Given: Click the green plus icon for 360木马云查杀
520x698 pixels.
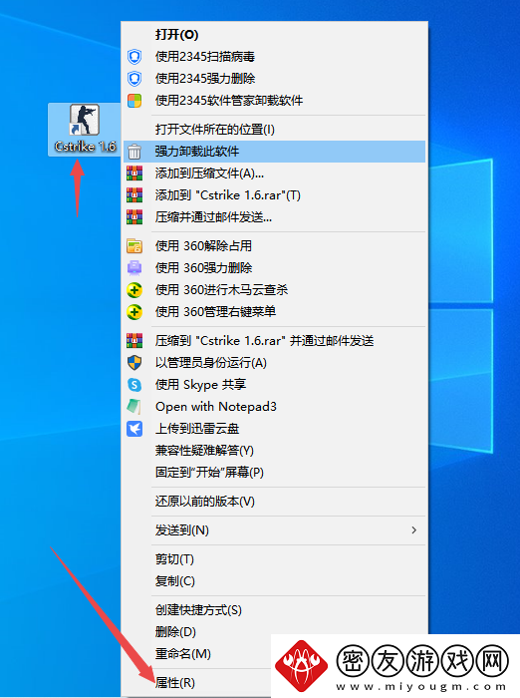Looking at the screenshot, I should click(134, 290).
